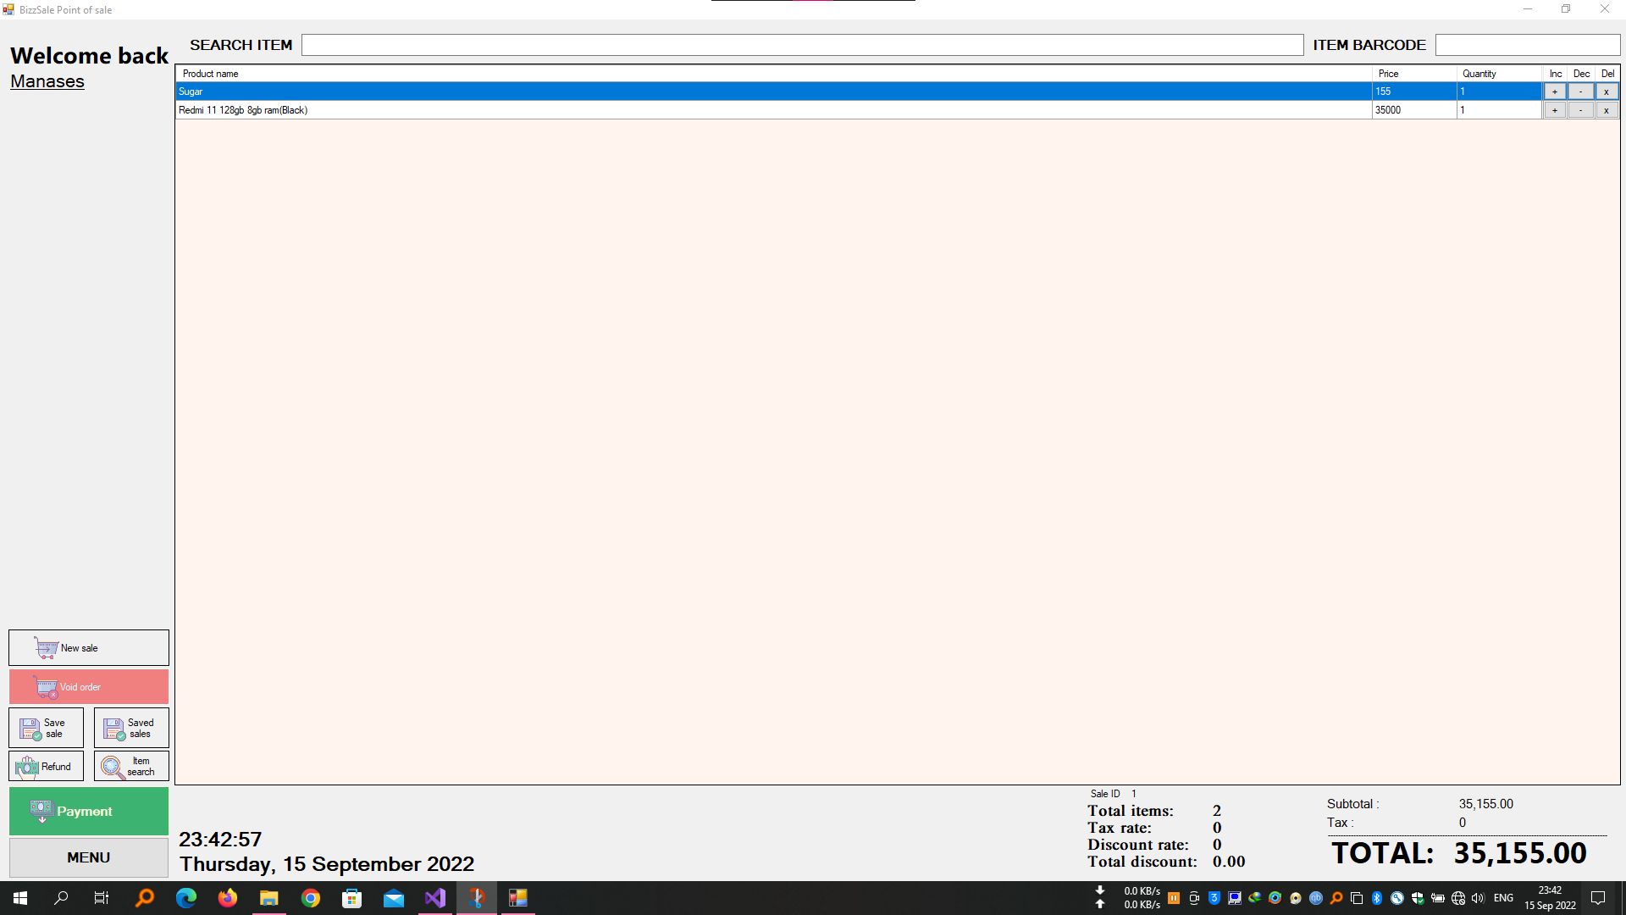Click the New sale cart icon
Screen dimensions: 1626x915
(x=47, y=648)
